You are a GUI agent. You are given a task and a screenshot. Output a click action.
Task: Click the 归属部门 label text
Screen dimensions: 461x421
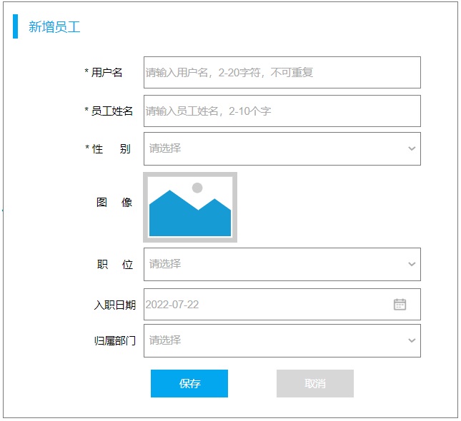tap(114, 340)
